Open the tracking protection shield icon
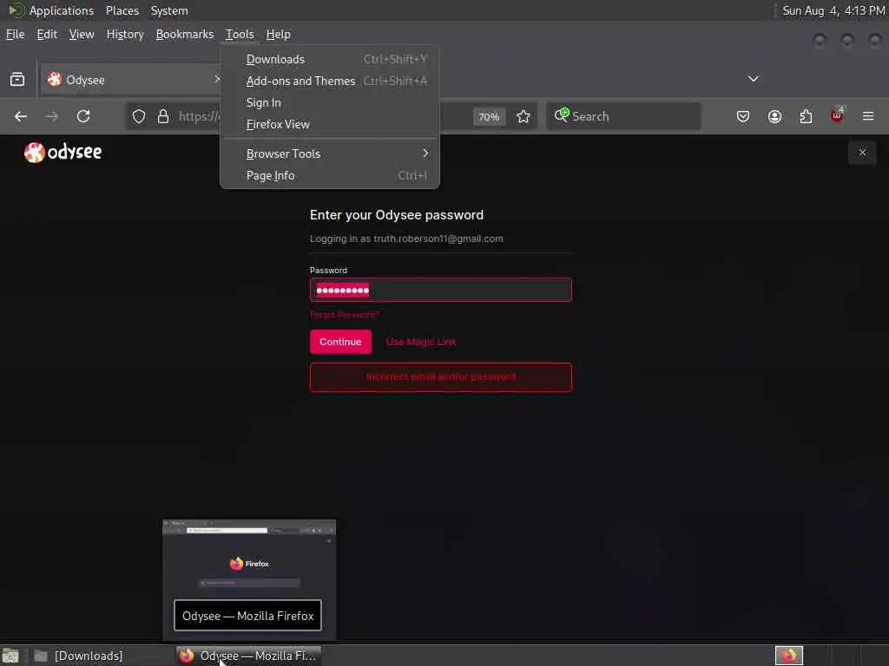 pyautogui.click(x=139, y=116)
